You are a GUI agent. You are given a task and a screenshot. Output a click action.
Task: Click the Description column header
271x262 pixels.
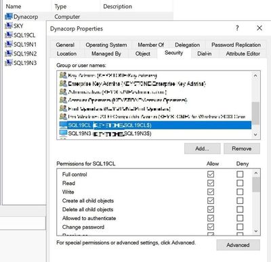point(118,7)
